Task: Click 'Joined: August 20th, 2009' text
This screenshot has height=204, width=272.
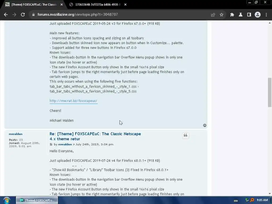Action: (24, 145)
